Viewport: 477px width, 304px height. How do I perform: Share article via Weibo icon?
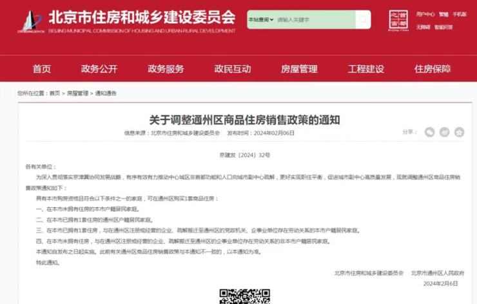pyautogui.click(x=445, y=132)
